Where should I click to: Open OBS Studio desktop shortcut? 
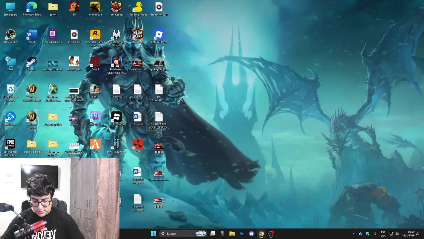pos(11,37)
